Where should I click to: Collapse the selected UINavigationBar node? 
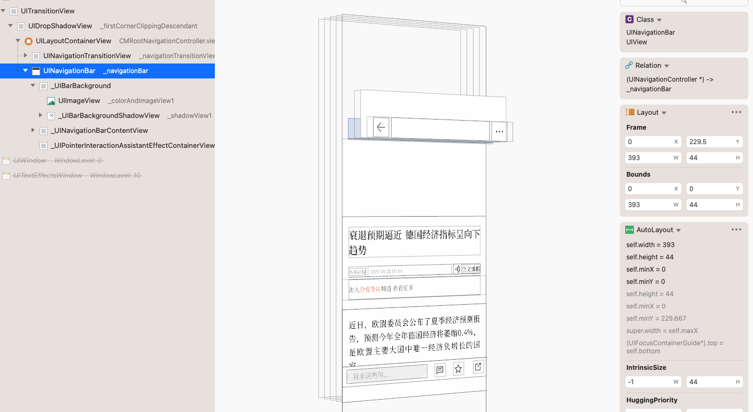pos(26,70)
